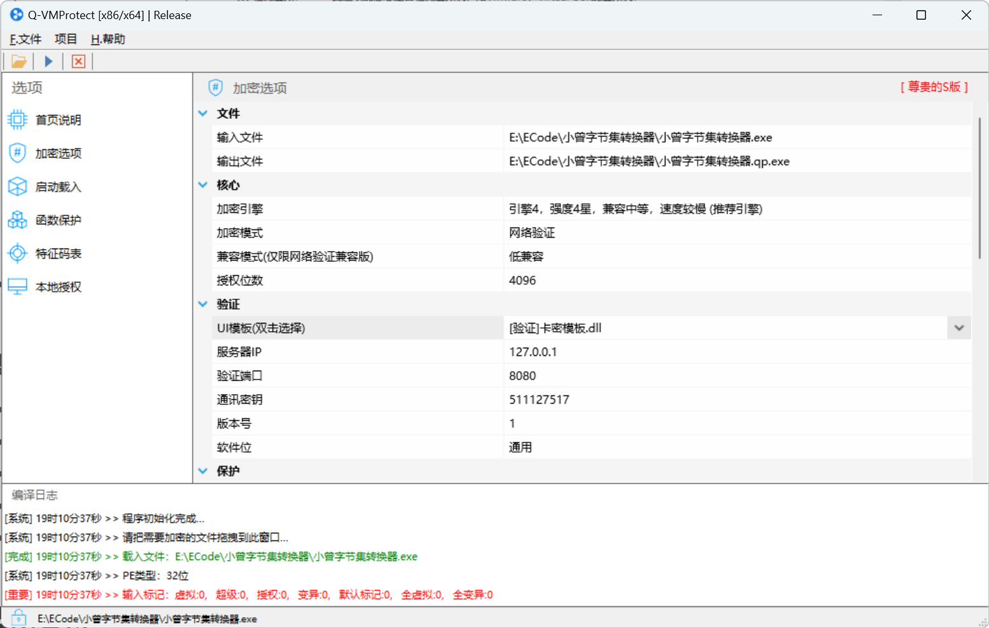Open the 特征码表 panel

tap(57, 253)
